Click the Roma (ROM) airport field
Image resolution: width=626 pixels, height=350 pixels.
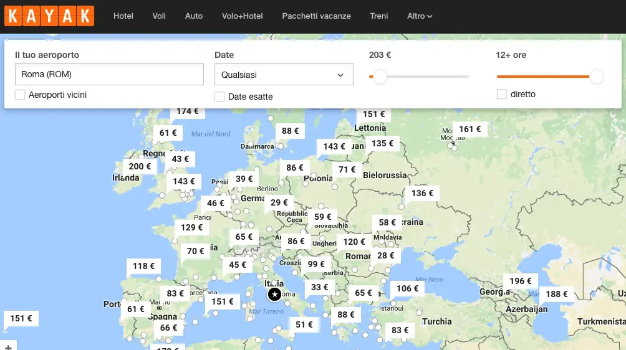pyautogui.click(x=109, y=74)
